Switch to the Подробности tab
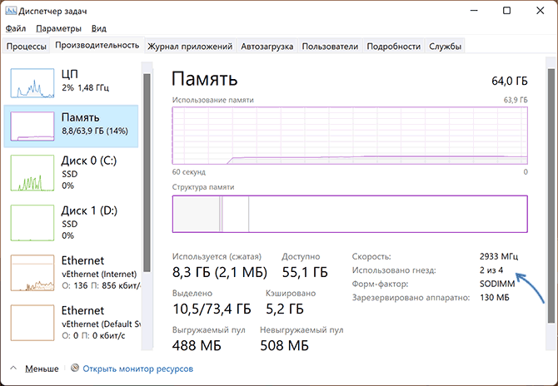This screenshot has width=558, height=386. tap(392, 47)
